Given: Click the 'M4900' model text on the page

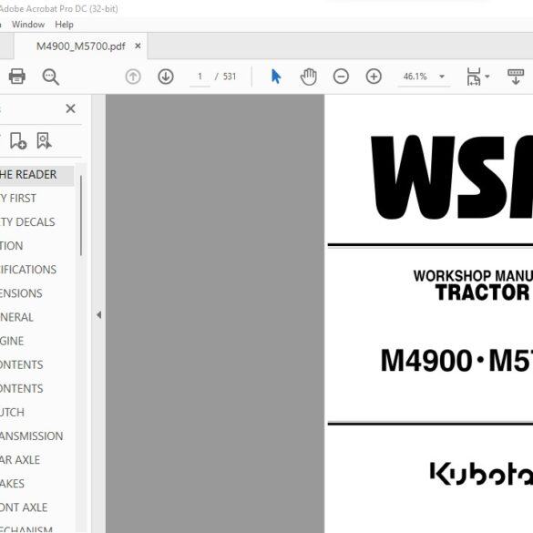Looking at the screenshot, I should click(426, 361).
